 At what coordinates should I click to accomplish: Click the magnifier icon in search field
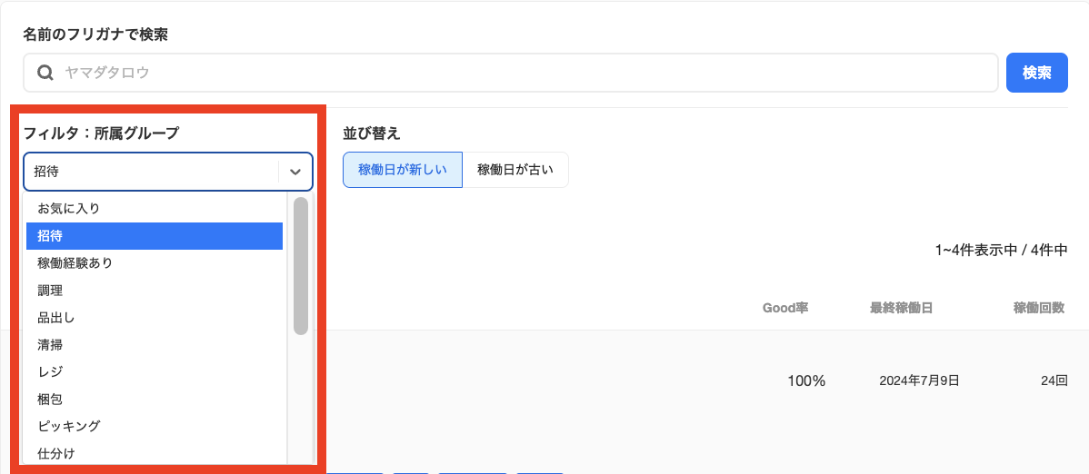pyautogui.click(x=45, y=73)
